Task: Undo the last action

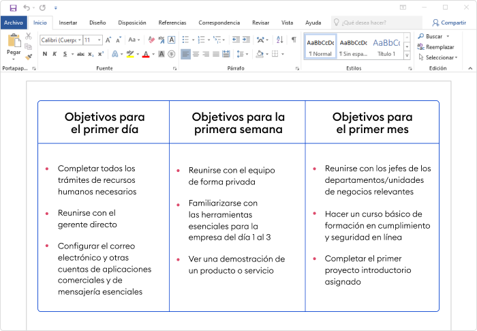Action: click(27, 8)
